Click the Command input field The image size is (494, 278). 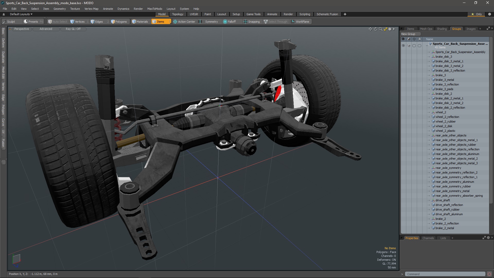tap(445, 274)
